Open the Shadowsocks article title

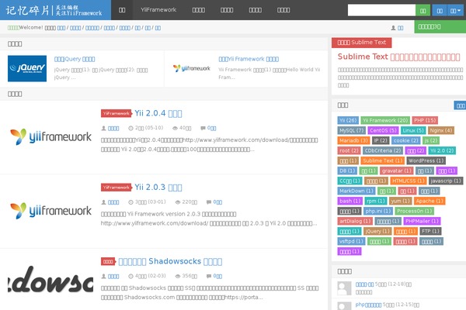tap(170, 261)
